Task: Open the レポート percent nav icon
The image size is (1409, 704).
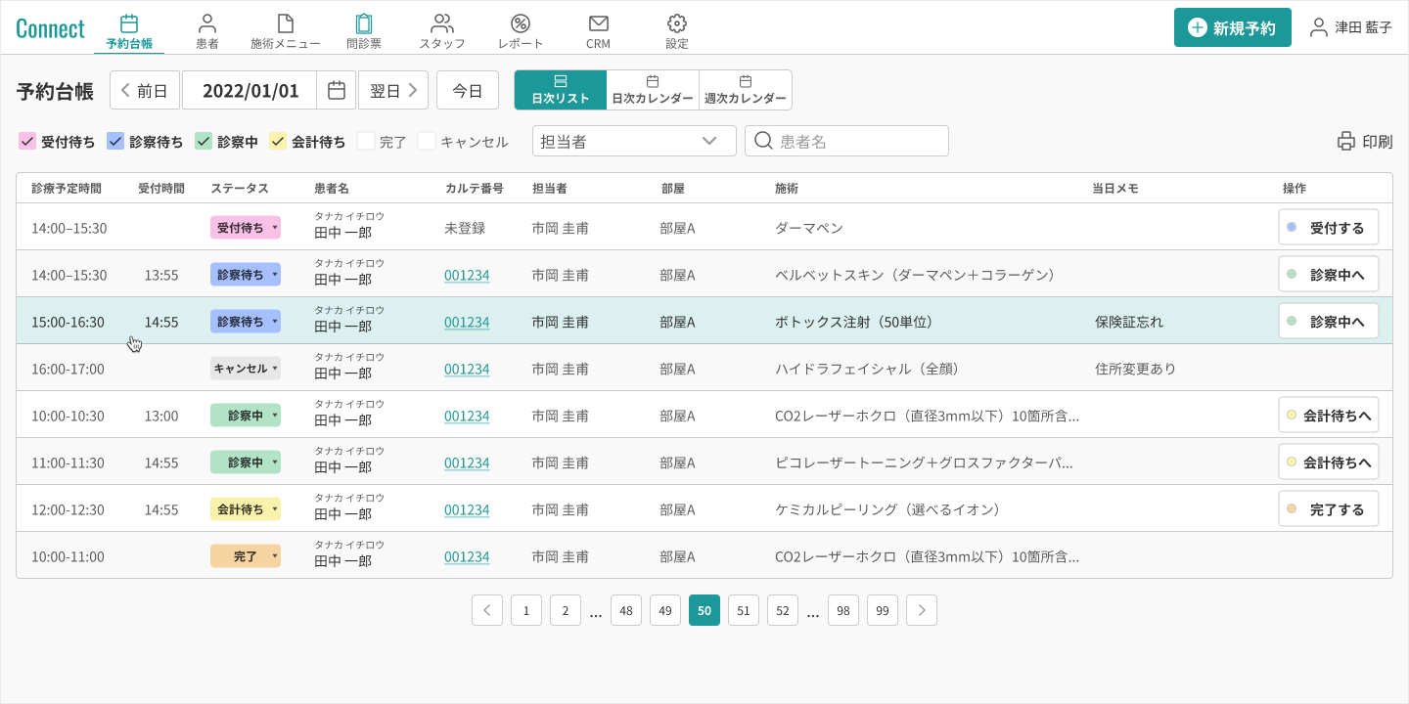Action: point(521,23)
